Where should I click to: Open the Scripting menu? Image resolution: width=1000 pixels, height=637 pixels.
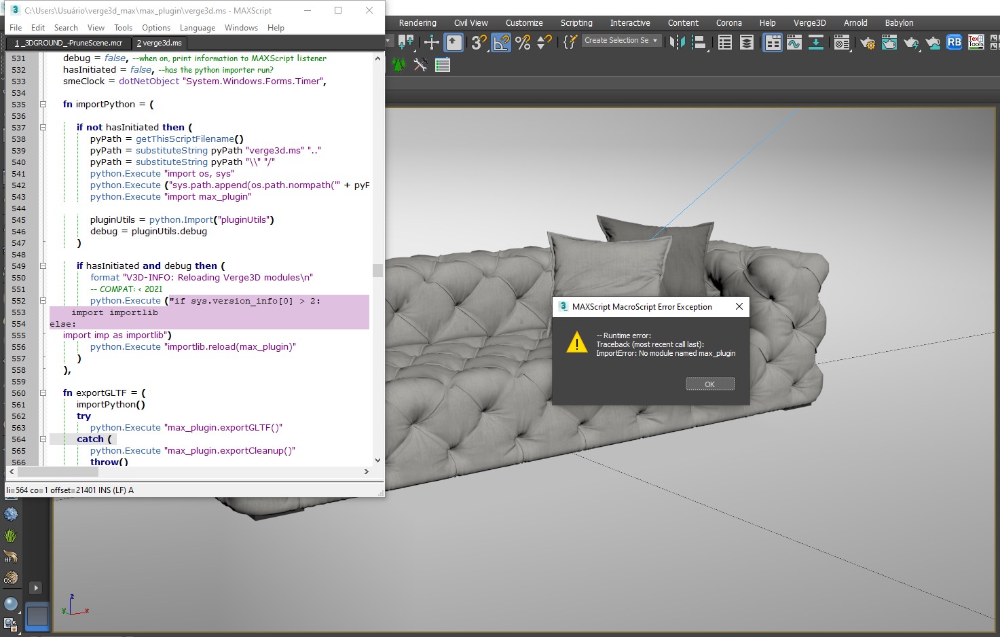click(576, 22)
